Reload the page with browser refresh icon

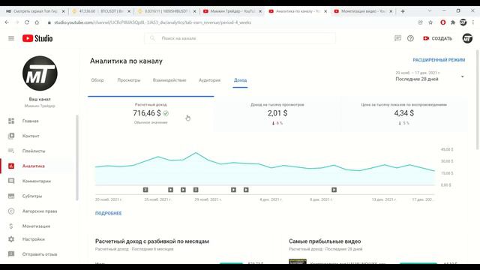click(x=27, y=22)
